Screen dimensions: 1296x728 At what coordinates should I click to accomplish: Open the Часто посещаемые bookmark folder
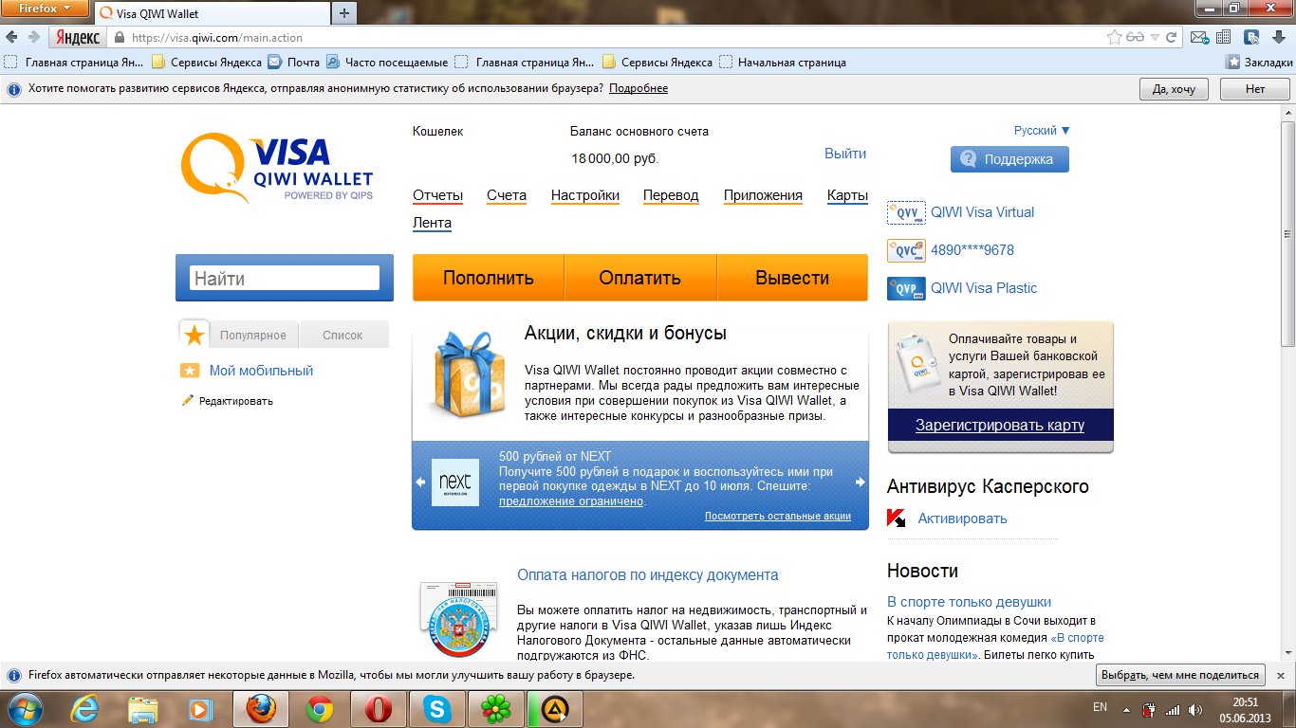click(387, 63)
